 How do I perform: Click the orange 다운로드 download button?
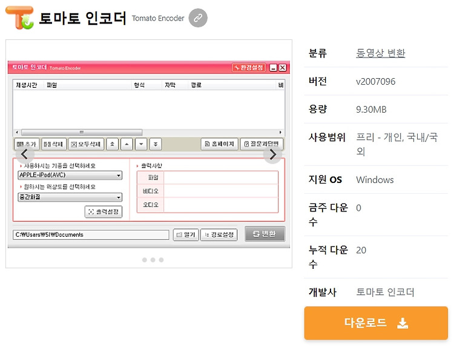pos(376,323)
